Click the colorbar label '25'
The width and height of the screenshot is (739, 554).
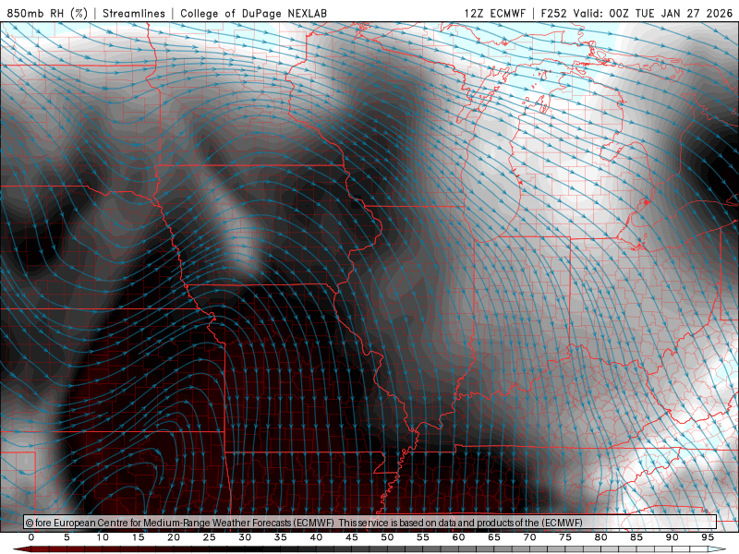coord(210,537)
